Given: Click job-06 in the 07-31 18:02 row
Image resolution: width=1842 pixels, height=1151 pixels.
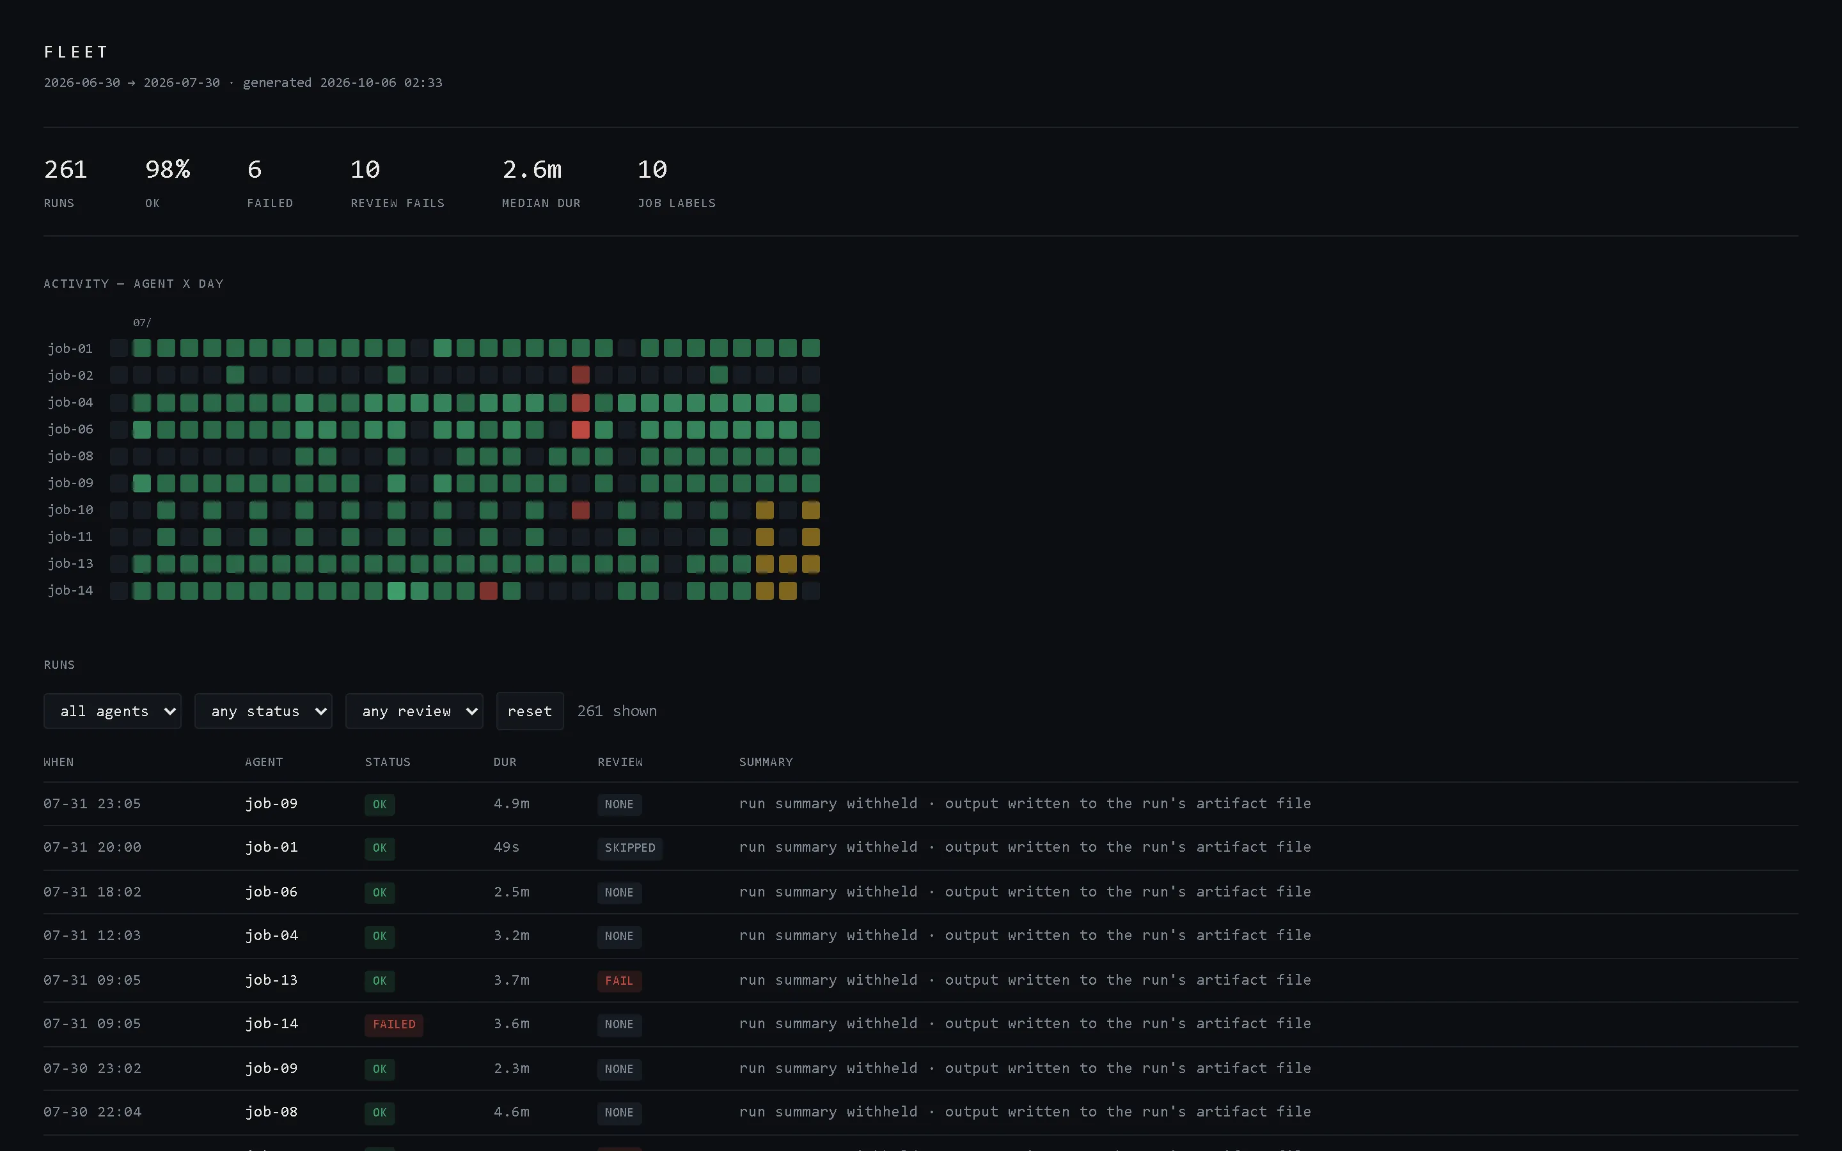Looking at the screenshot, I should (271, 892).
